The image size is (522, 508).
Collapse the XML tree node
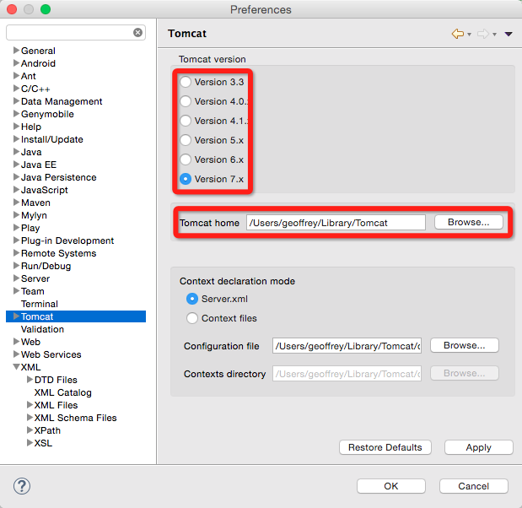tap(16, 367)
